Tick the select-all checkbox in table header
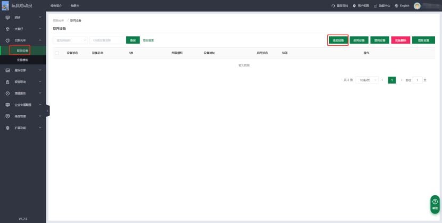The width and height of the screenshot is (442, 223). click(x=57, y=53)
